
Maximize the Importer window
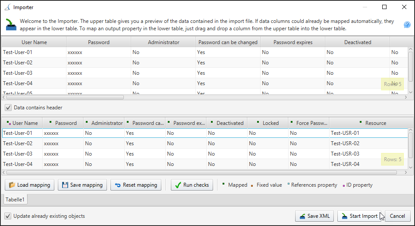coord(384,7)
